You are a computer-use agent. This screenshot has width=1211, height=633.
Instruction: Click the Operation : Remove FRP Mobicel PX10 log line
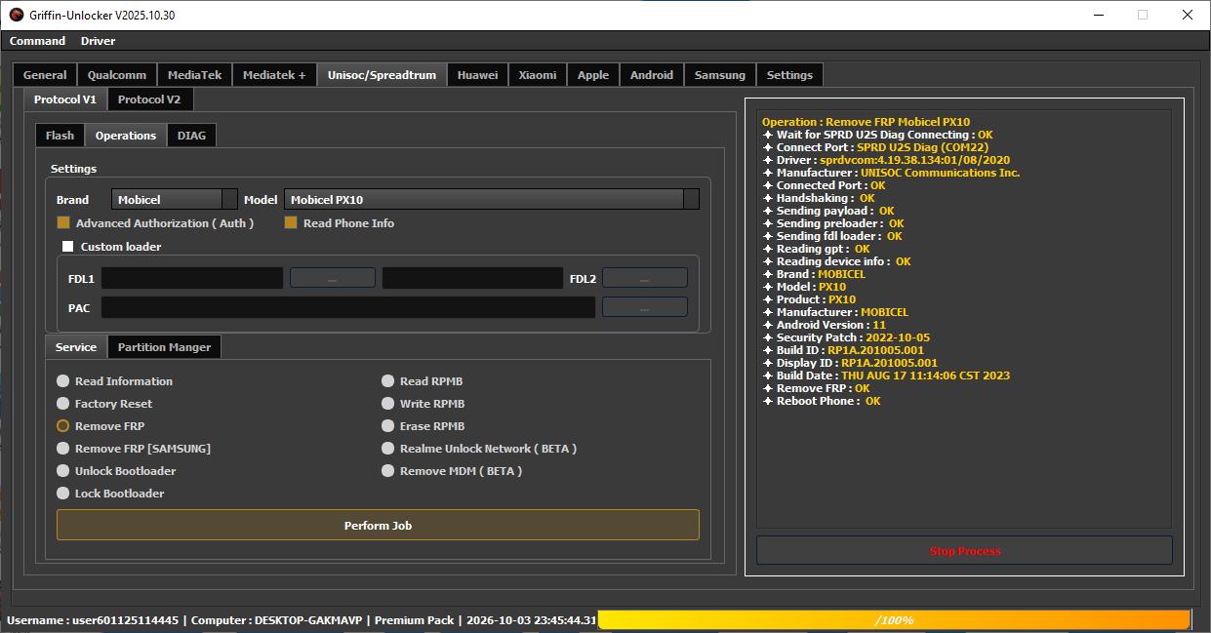[866, 122]
